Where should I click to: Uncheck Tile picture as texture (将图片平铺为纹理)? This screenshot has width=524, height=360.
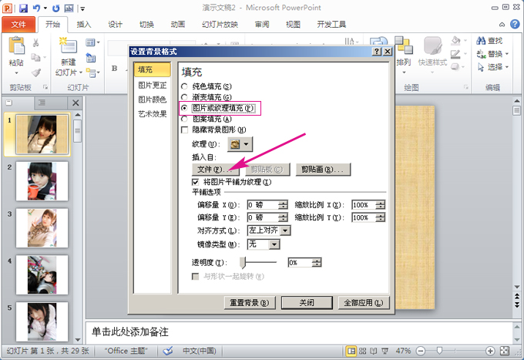tap(196, 182)
